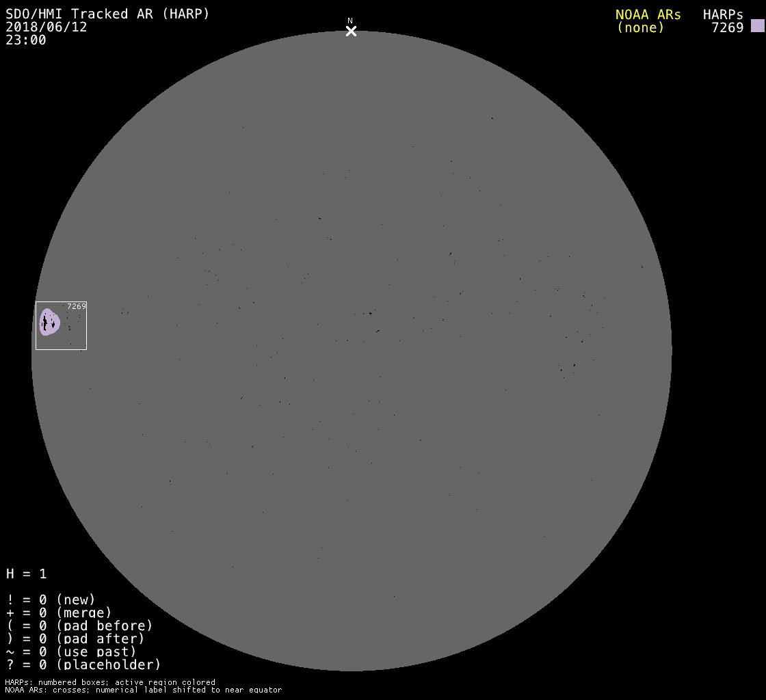Click HARP number 7269 in top-right legend
This screenshot has height=700, width=766.
(727, 27)
